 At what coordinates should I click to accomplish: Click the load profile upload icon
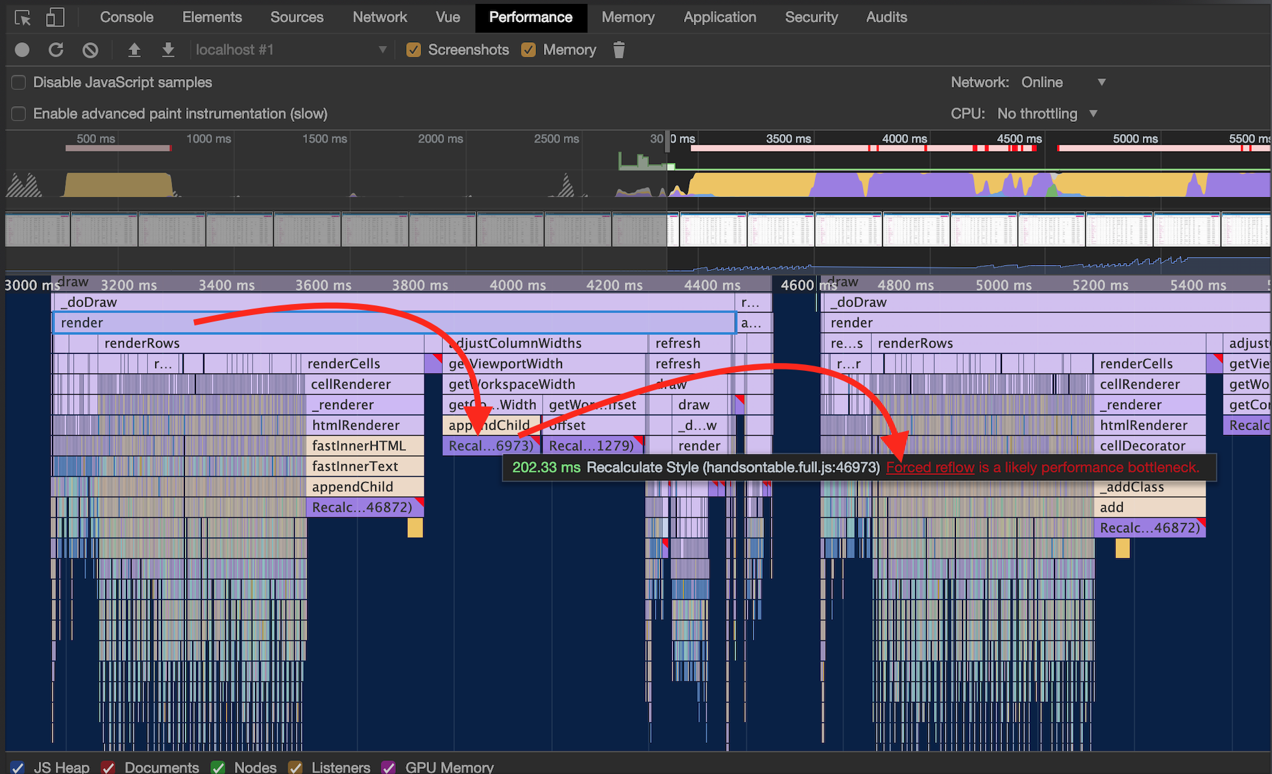pos(134,50)
